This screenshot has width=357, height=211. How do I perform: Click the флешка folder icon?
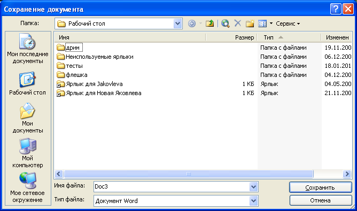tap(60, 75)
